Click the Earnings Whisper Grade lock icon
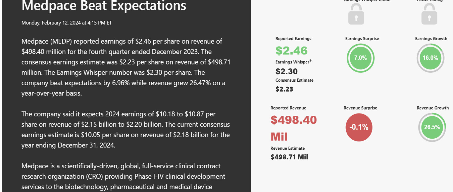This screenshot has height=192, width=453. pyautogui.click(x=356, y=15)
